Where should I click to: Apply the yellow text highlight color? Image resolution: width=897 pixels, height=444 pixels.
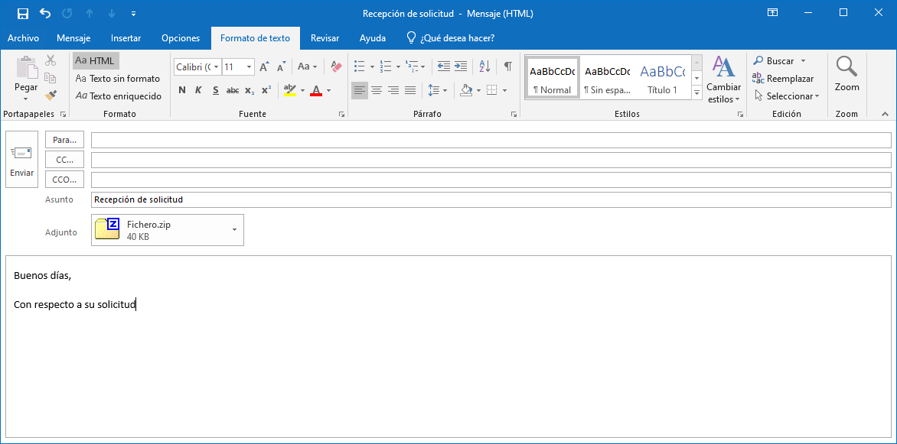point(289,90)
